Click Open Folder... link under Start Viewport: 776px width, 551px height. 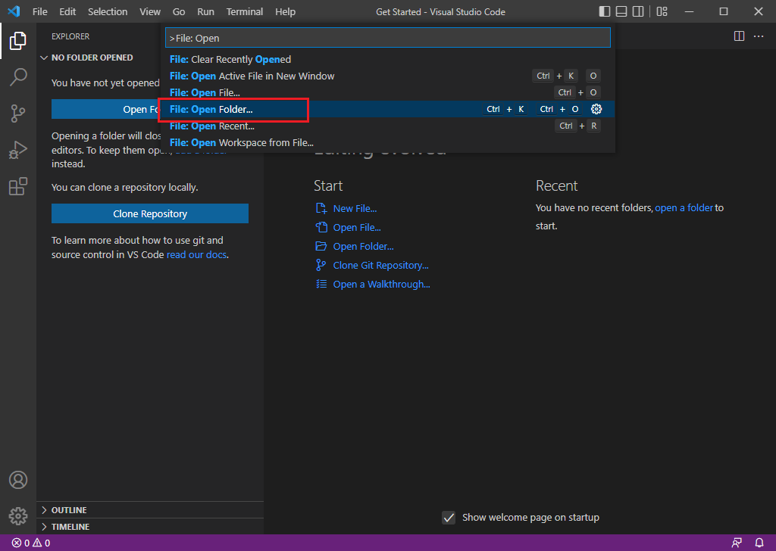pos(363,246)
